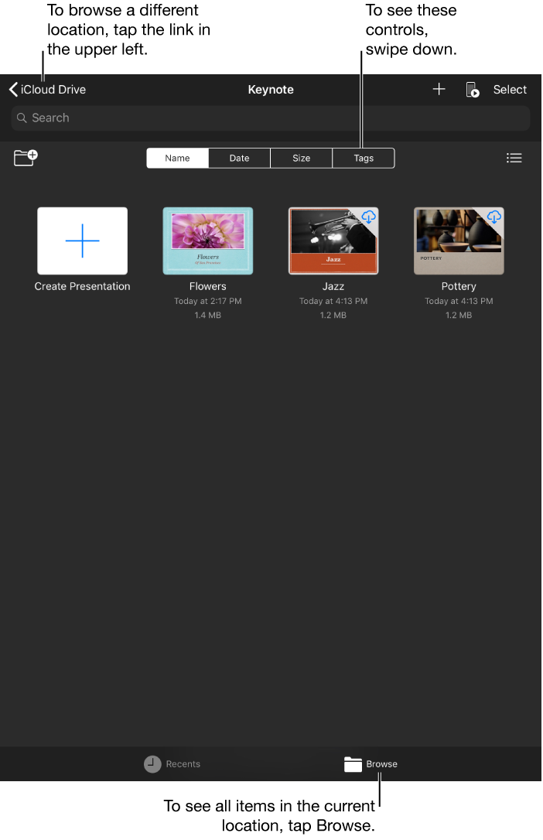Tap the Create Presentation tile
The height and width of the screenshot is (840, 543).
(x=83, y=241)
